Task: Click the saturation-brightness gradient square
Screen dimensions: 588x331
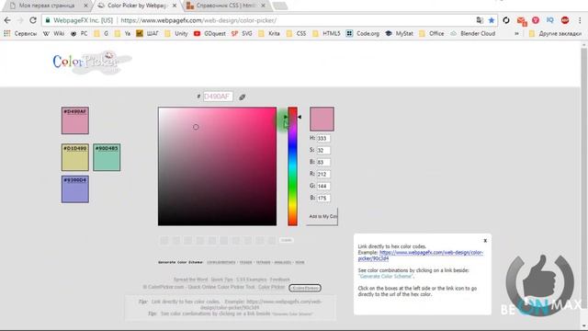Action: [x=217, y=166]
